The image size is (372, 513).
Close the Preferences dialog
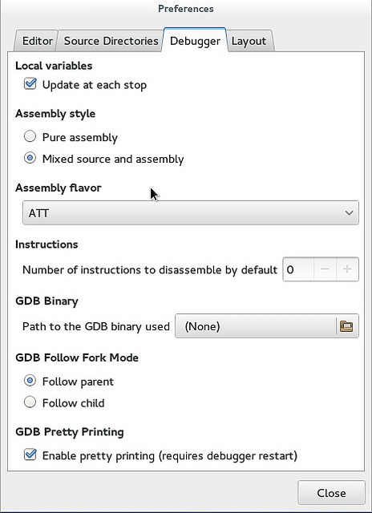pos(331,493)
